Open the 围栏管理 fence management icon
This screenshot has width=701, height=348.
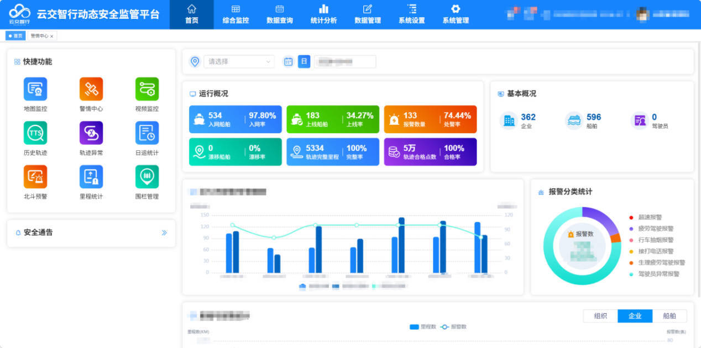click(x=147, y=177)
